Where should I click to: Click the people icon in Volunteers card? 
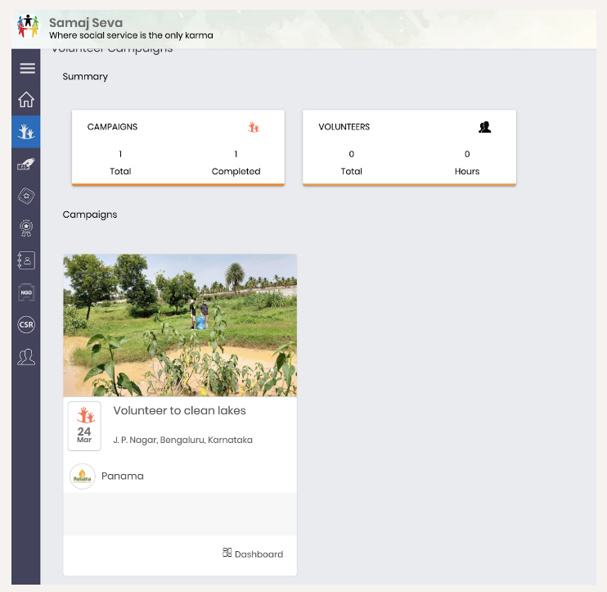click(484, 127)
